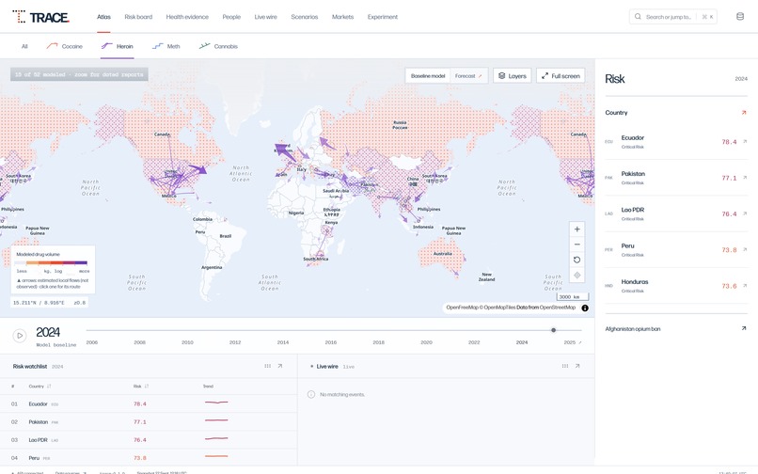758x474 pixels.
Task: Open Ecuador risk detail arrow
Action: (x=745, y=142)
